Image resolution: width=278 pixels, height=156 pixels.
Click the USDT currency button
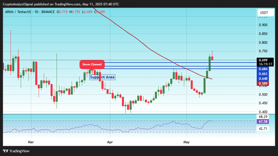tap(265, 13)
